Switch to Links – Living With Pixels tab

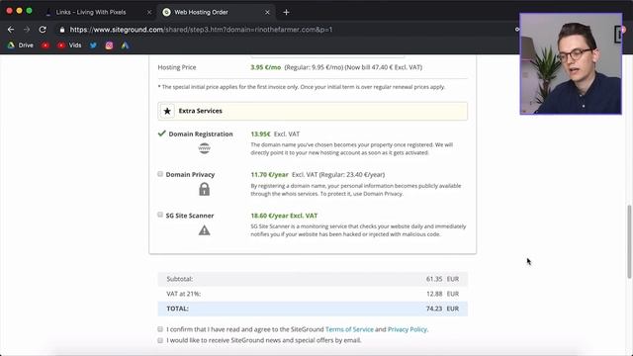tap(91, 12)
